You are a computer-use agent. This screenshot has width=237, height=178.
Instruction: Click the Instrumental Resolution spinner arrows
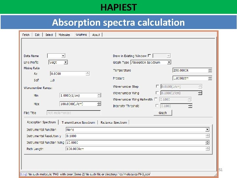[x=207, y=136]
